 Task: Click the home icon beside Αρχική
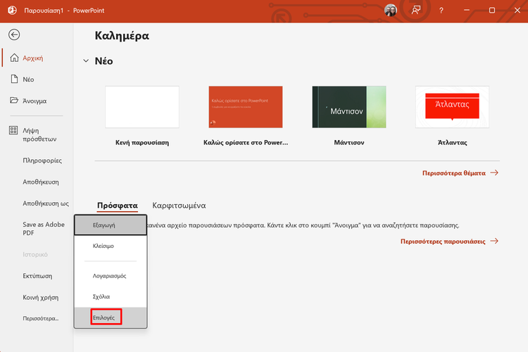(x=13, y=57)
